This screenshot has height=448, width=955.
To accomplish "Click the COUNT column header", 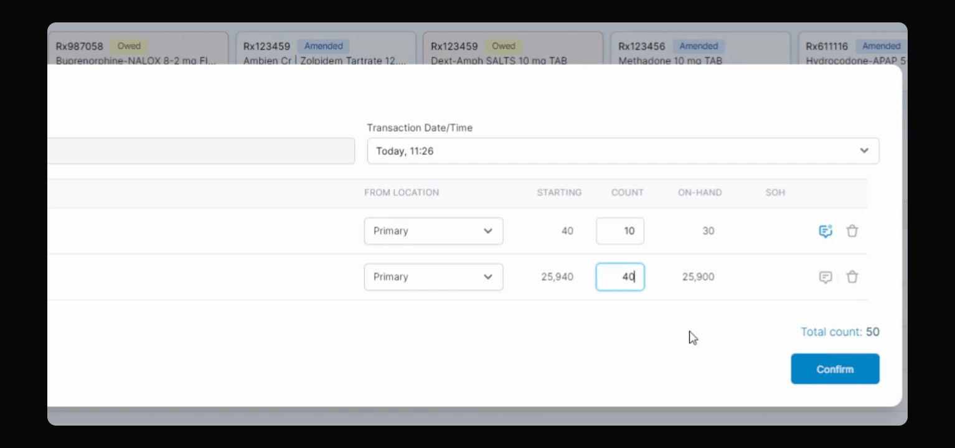I will (627, 193).
